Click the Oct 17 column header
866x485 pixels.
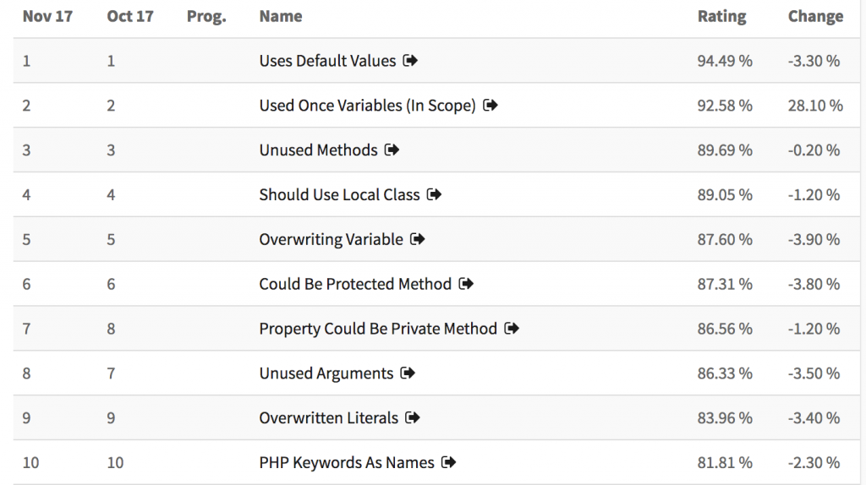(x=130, y=17)
